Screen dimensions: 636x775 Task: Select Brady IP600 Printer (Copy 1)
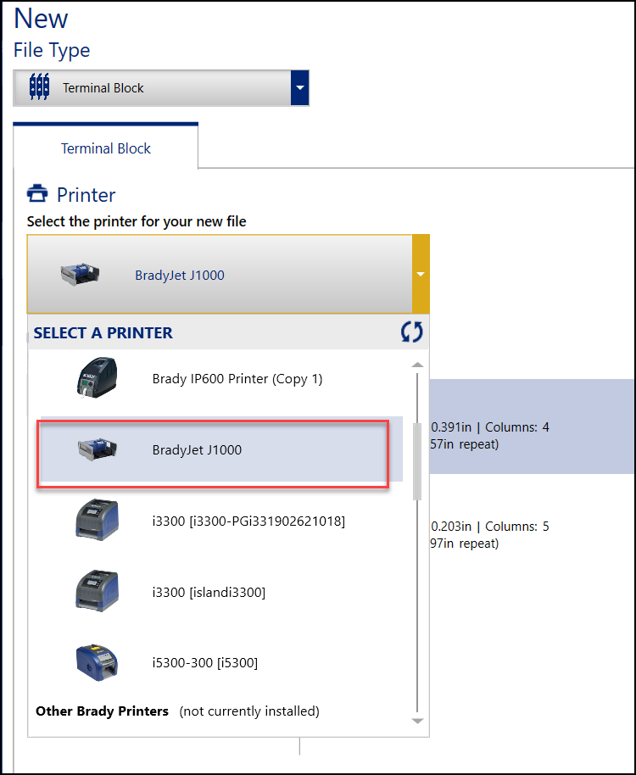[x=237, y=379]
